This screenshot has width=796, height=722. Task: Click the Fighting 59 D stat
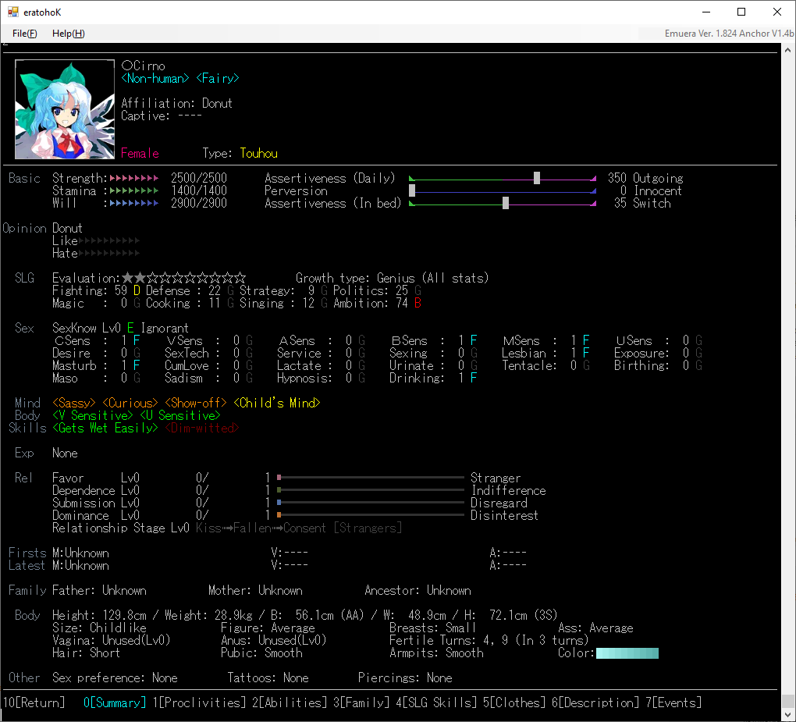point(97,290)
